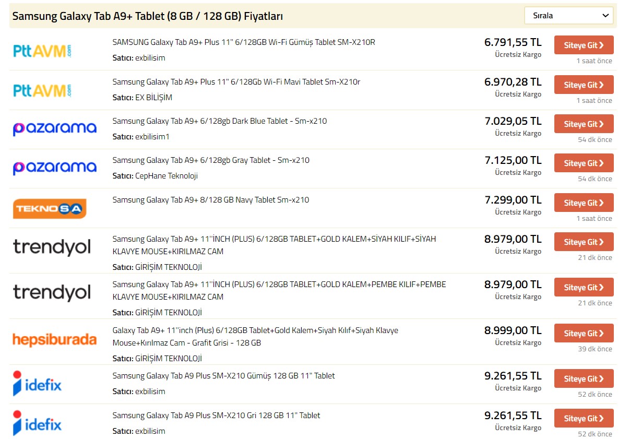Open SAMSUNG Galaxy Tab A9+ Gümüş SM-X210R title

point(244,42)
